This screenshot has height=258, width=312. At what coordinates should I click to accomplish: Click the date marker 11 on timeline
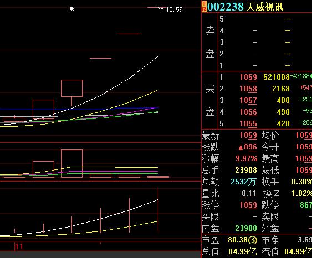tap(19, 247)
